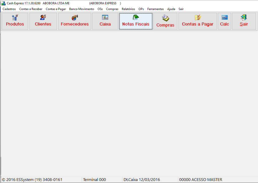Open the OSs menu
Image resolution: width=258 pixels, height=183 pixels.
click(x=100, y=9)
